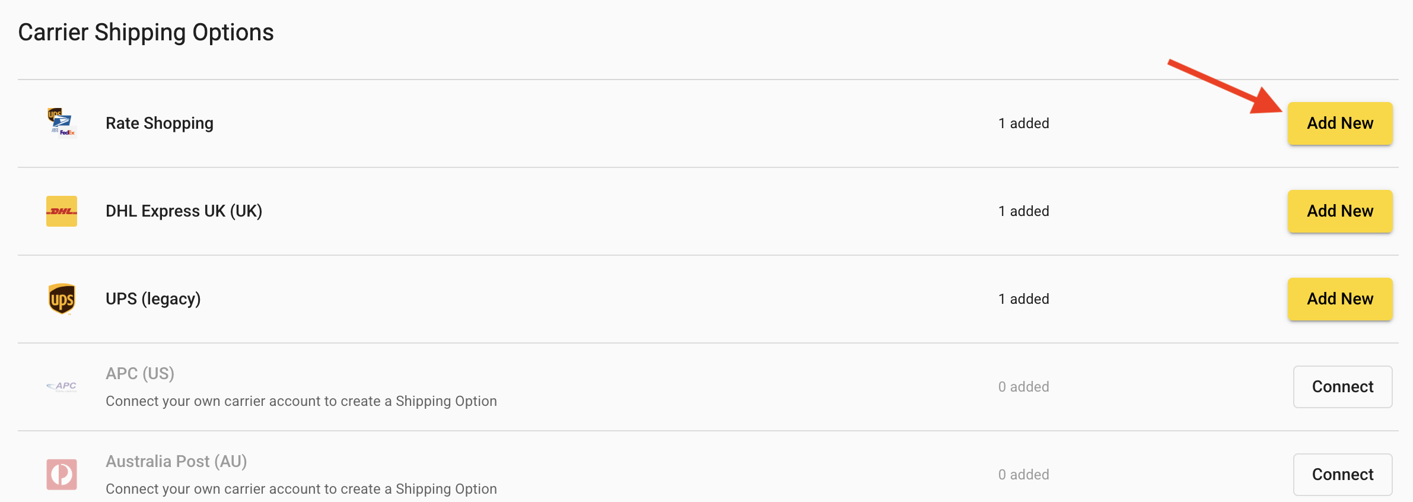Select the DHL Express UK (UK) label
The image size is (1413, 502).
point(184,211)
